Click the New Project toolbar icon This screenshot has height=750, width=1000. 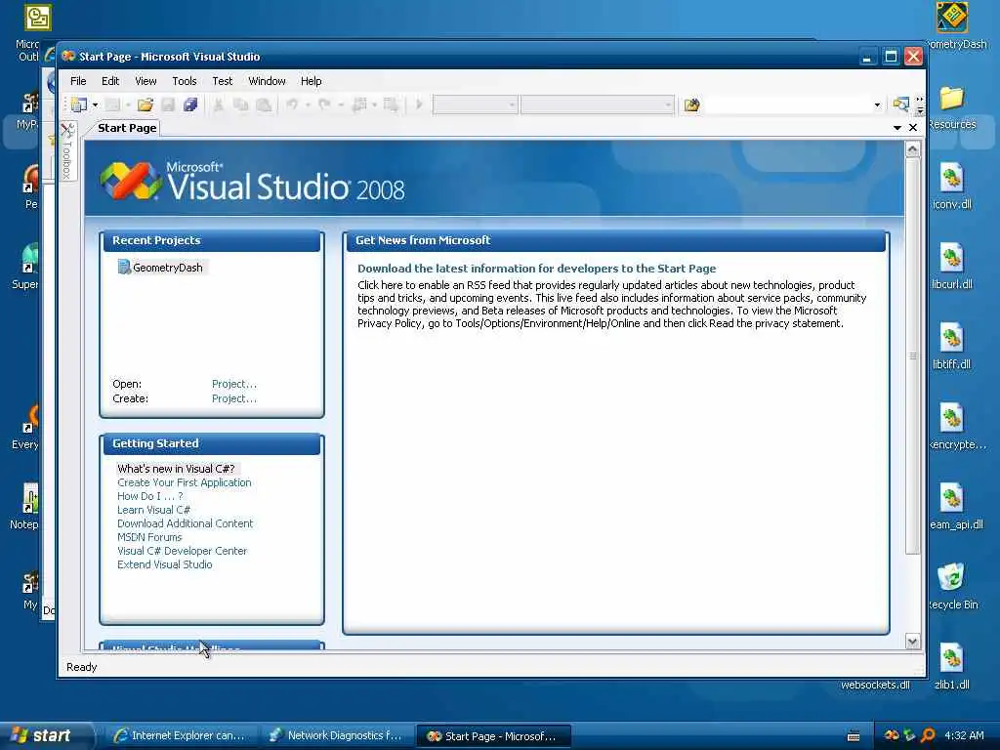(x=79, y=104)
